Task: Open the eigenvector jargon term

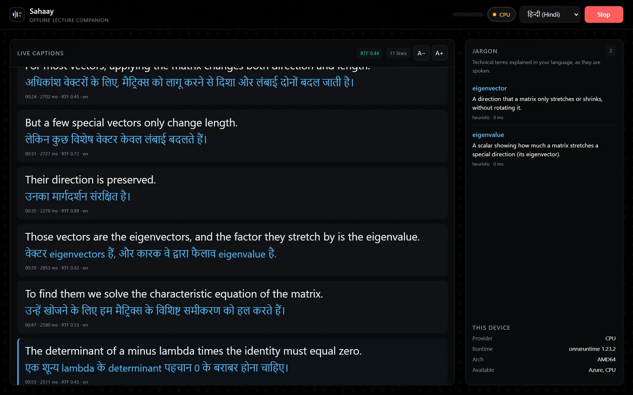Action: tap(489, 88)
